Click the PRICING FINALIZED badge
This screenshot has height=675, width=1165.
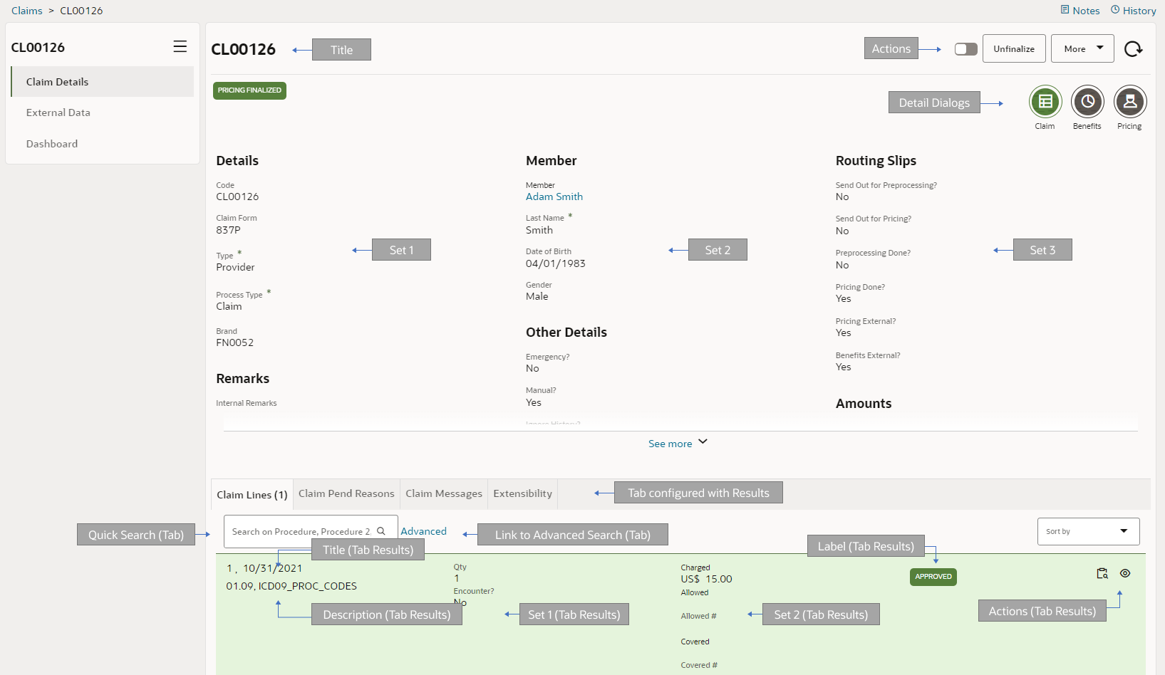(249, 90)
